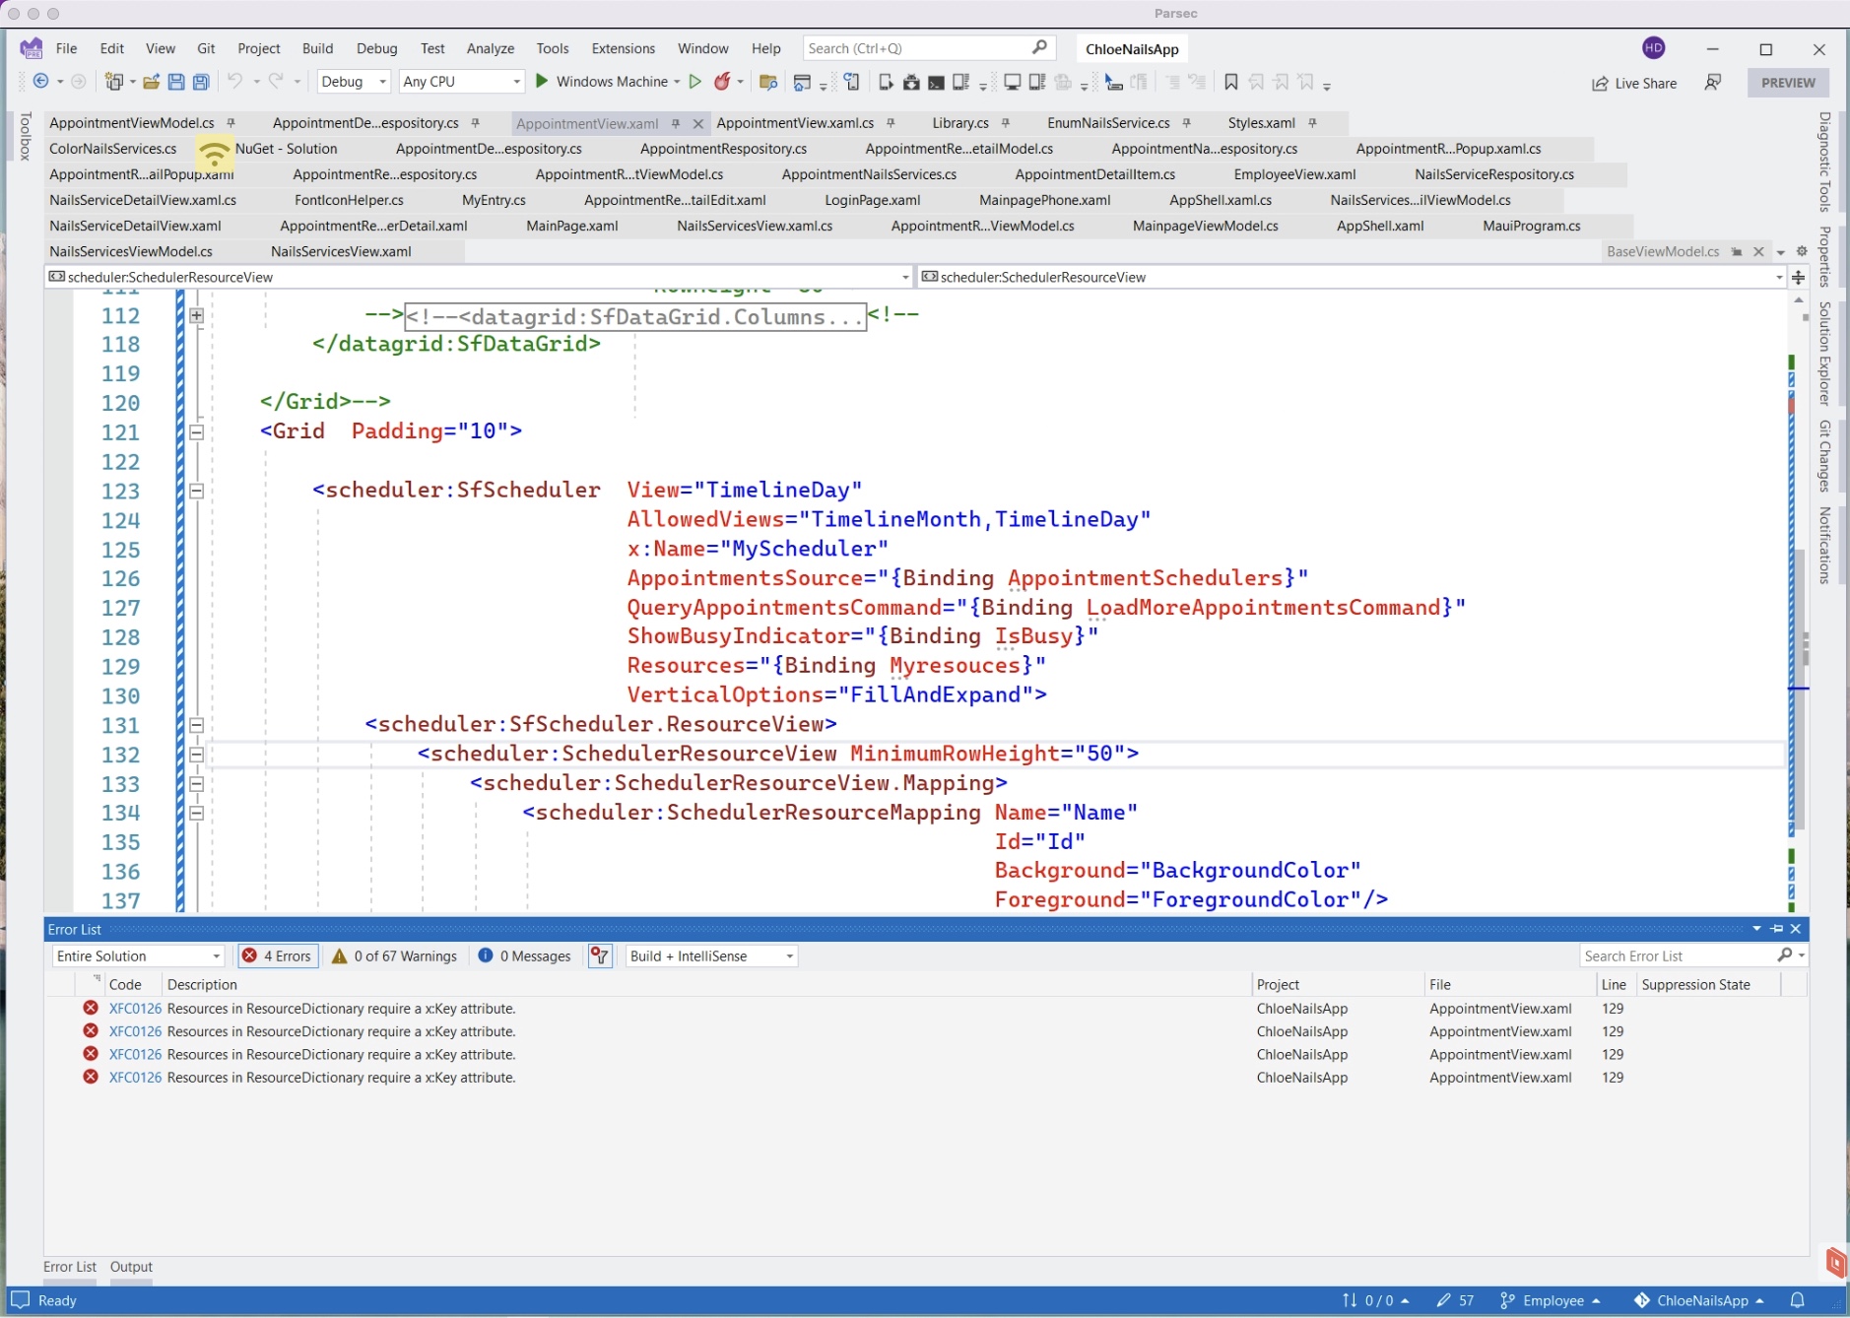Open the Debug configuration dropdown
This screenshot has height=1318, width=1850.
coord(354,83)
